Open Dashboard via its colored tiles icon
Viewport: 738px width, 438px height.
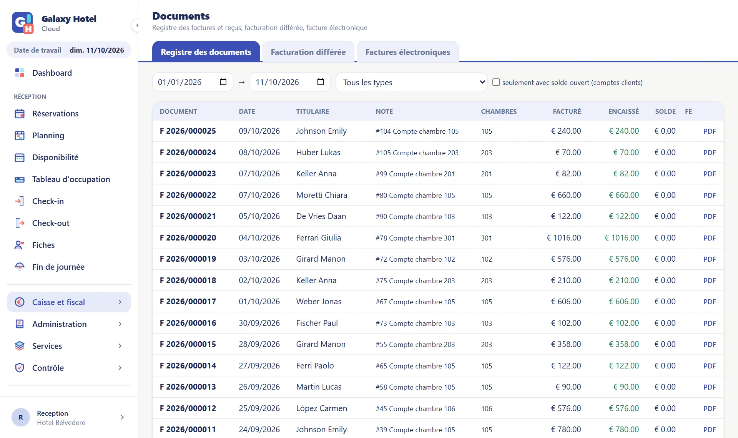pos(20,73)
